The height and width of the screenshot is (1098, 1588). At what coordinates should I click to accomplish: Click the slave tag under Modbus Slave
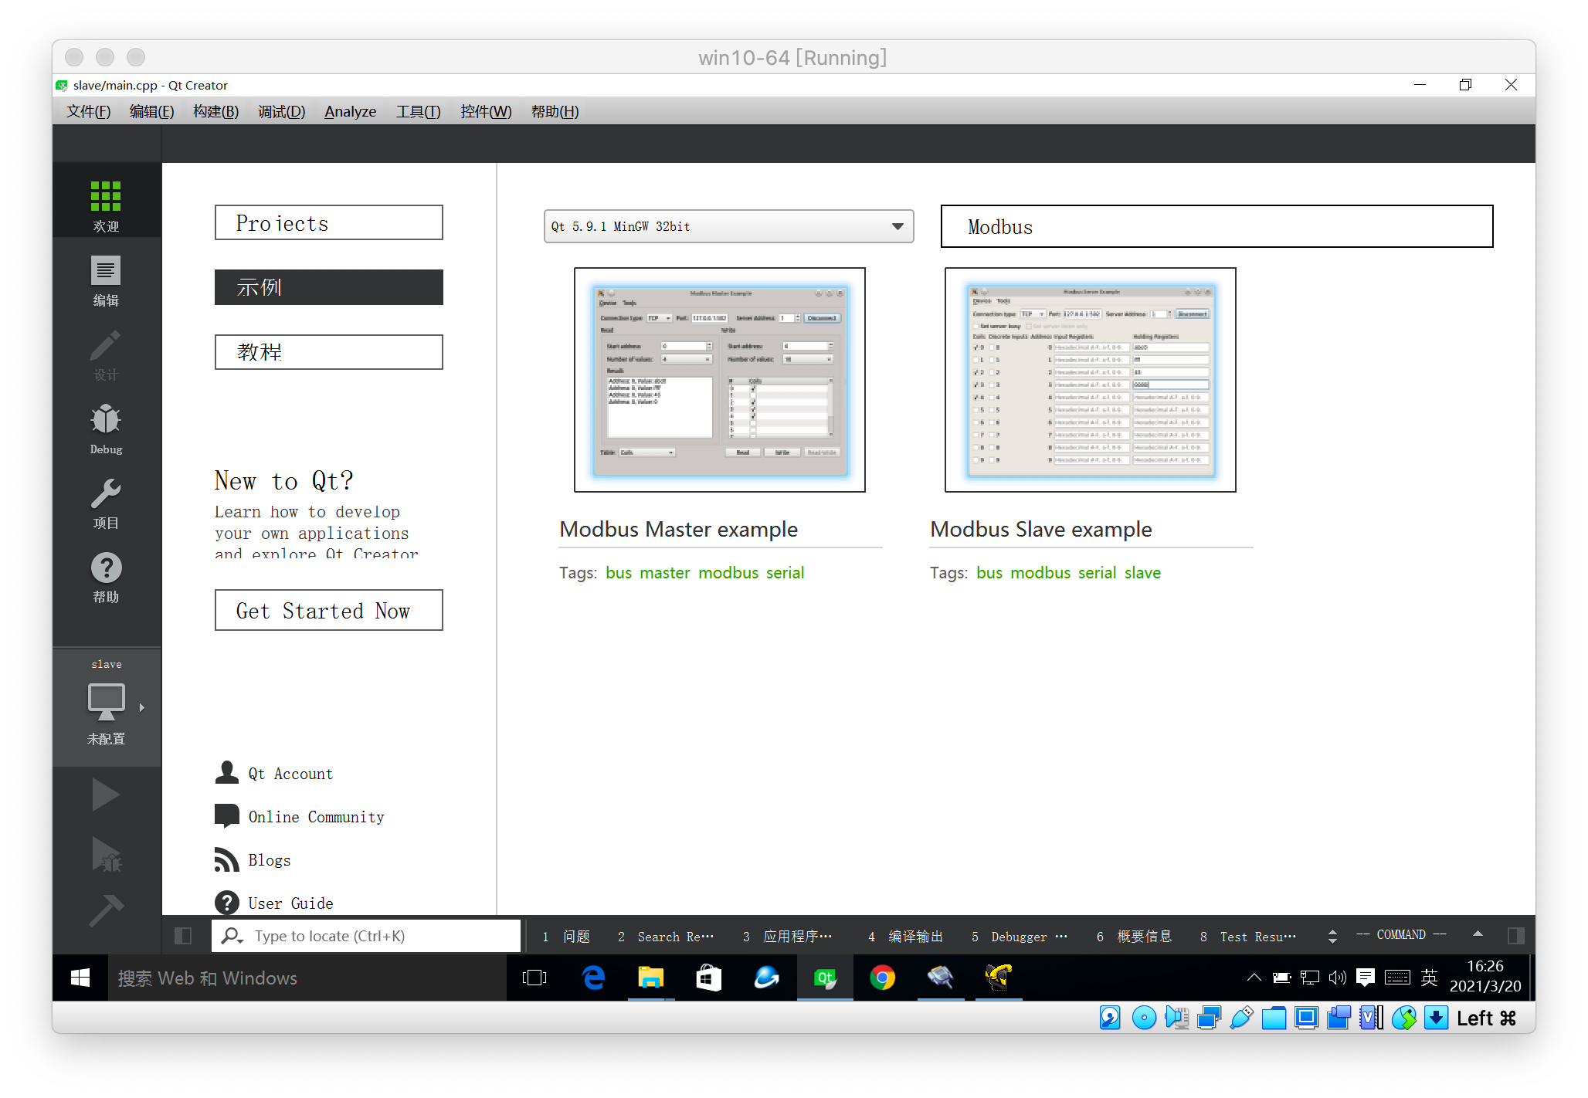click(x=1142, y=573)
